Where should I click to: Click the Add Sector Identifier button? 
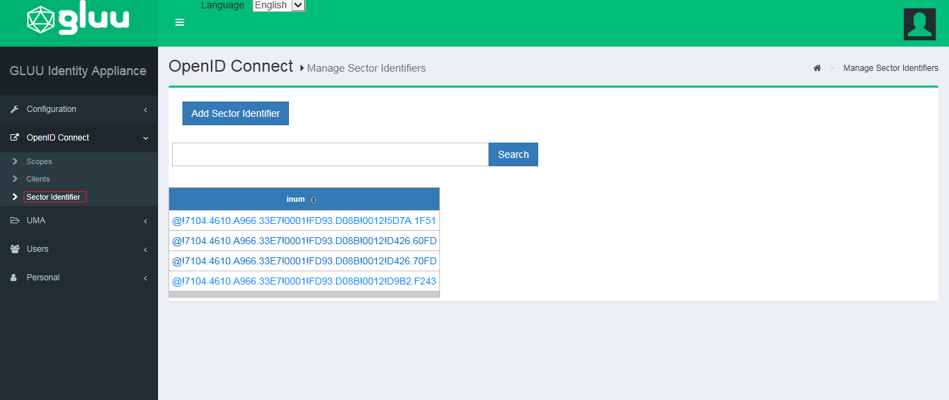point(235,113)
